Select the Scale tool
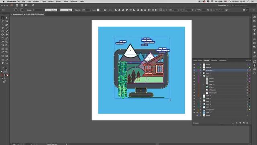The width and height of the screenshot is (257, 145). pos(7,38)
